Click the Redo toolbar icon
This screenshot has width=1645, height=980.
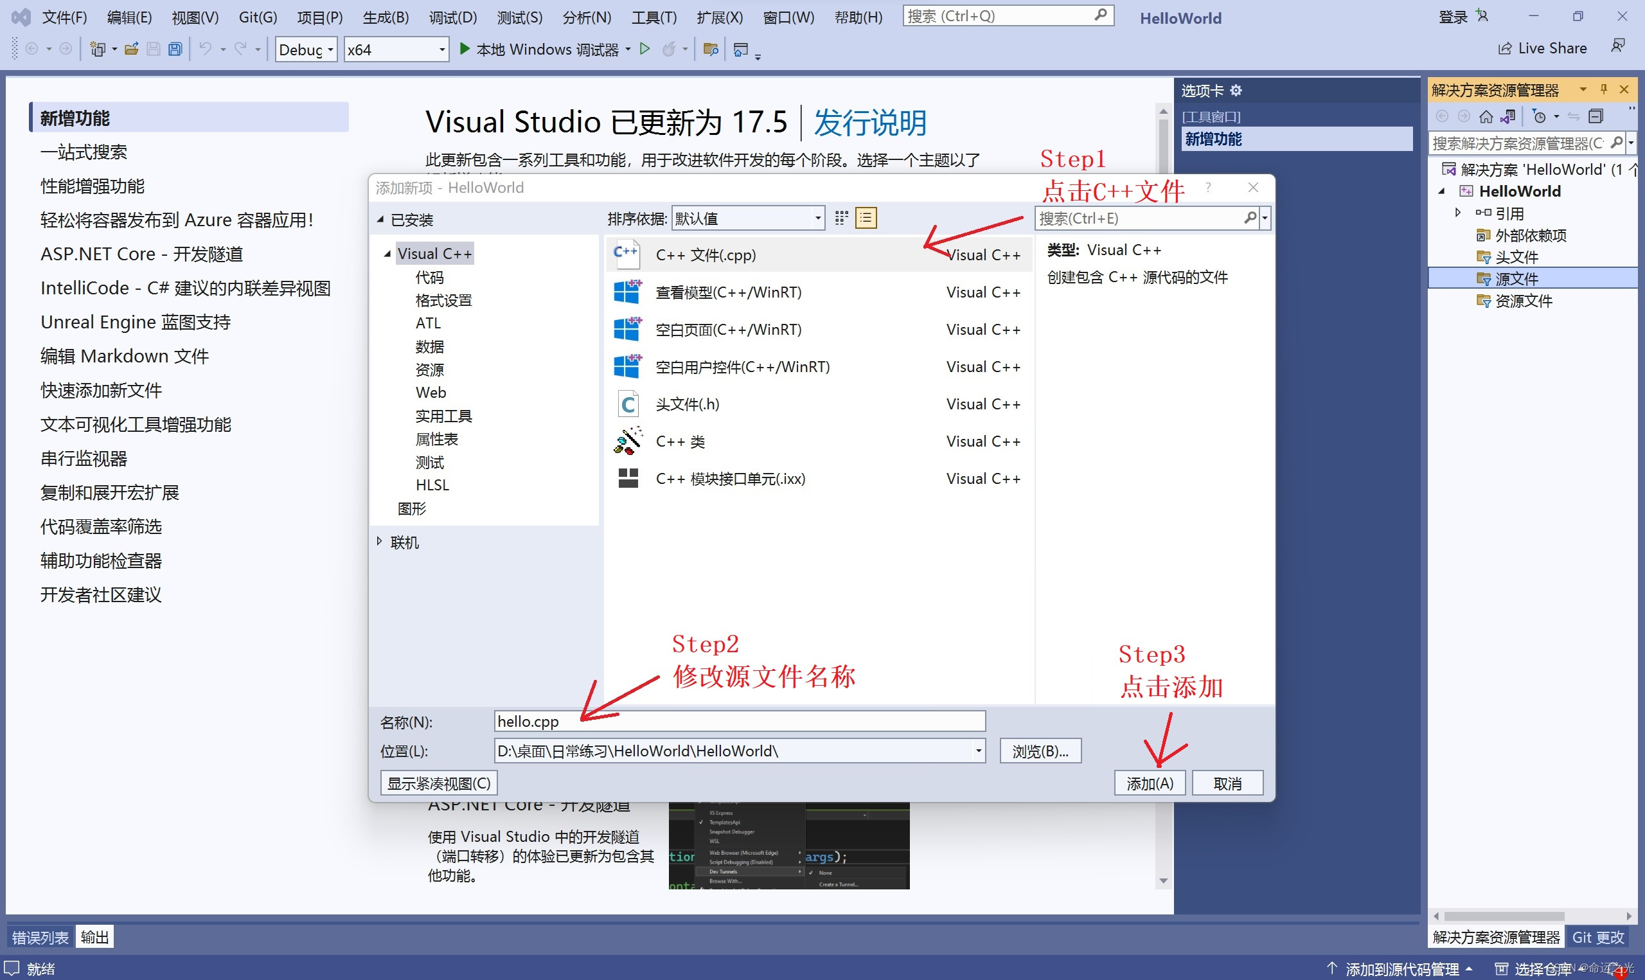240,49
